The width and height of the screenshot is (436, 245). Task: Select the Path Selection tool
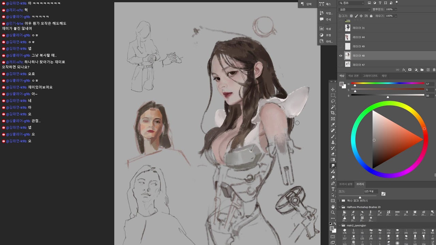[333, 195]
